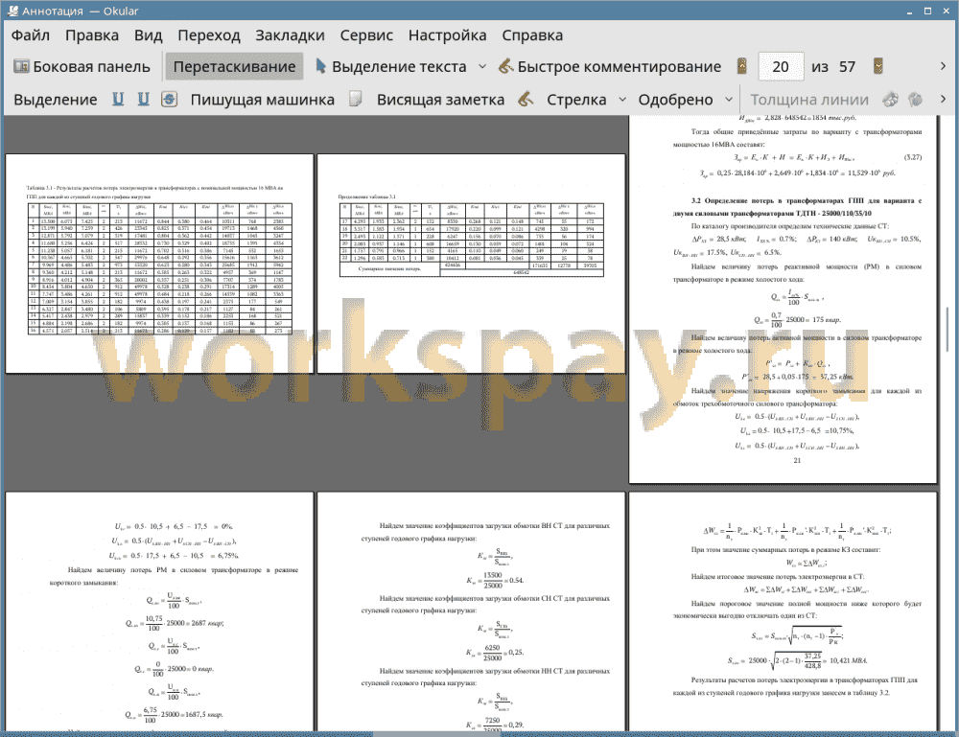The height and width of the screenshot is (737, 959).
Task: Open the Сервис menu
Action: (366, 35)
